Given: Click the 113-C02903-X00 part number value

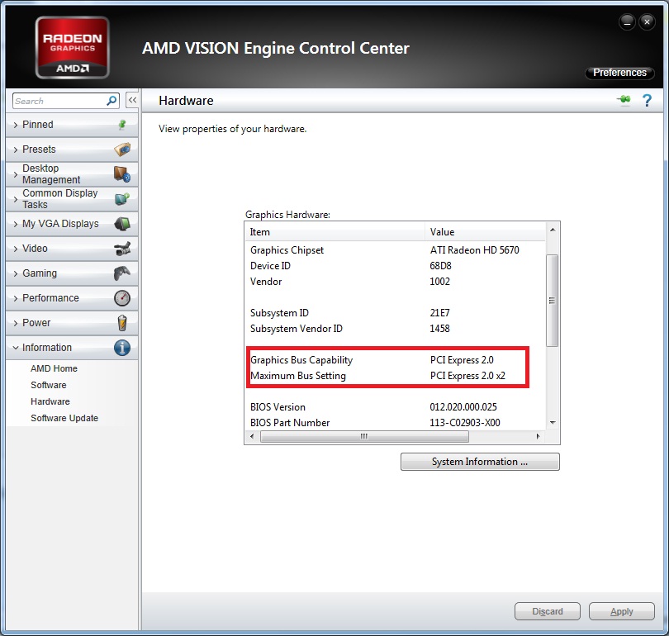Looking at the screenshot, I should pos(465,423).
